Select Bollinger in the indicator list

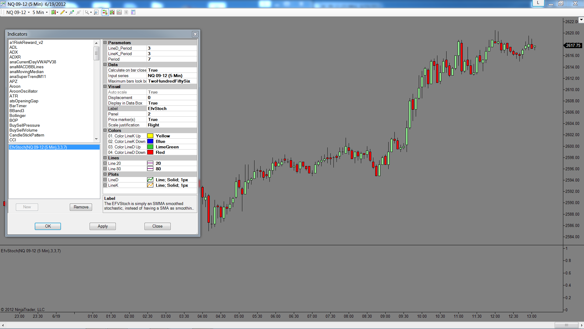[x=17, y=115]
